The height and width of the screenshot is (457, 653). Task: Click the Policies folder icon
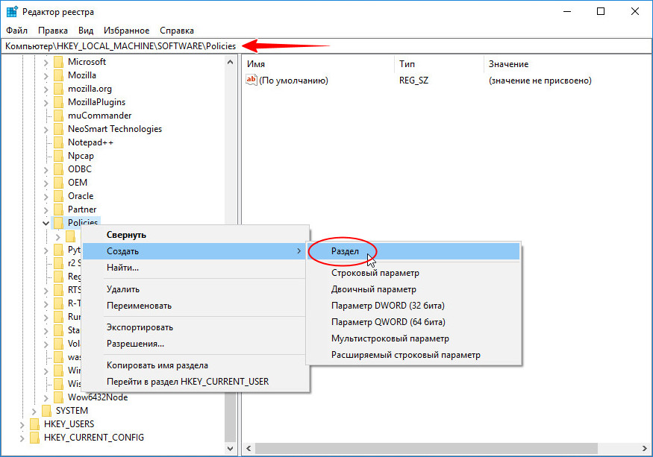(59, 223)
